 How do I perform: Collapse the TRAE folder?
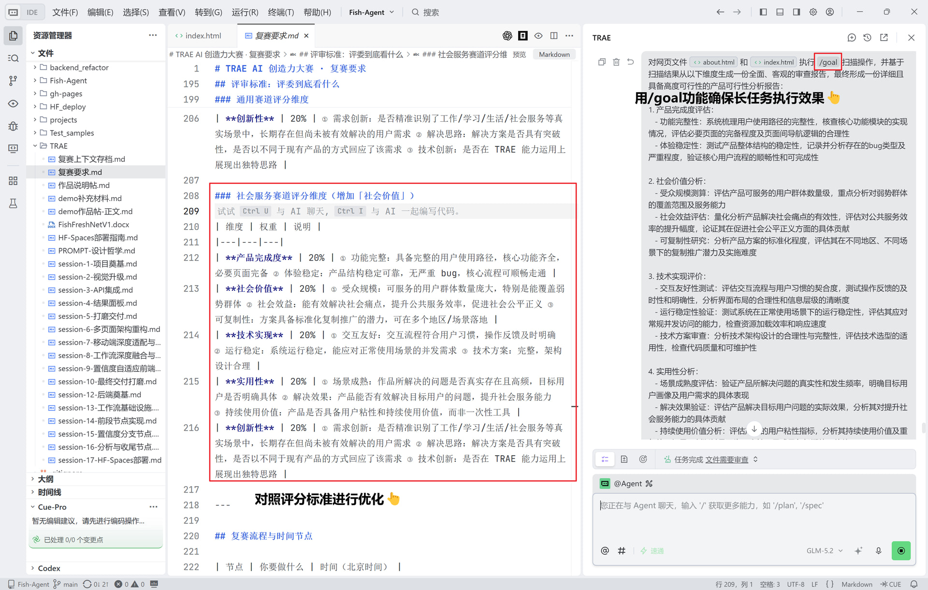click(x=58, y=145)
